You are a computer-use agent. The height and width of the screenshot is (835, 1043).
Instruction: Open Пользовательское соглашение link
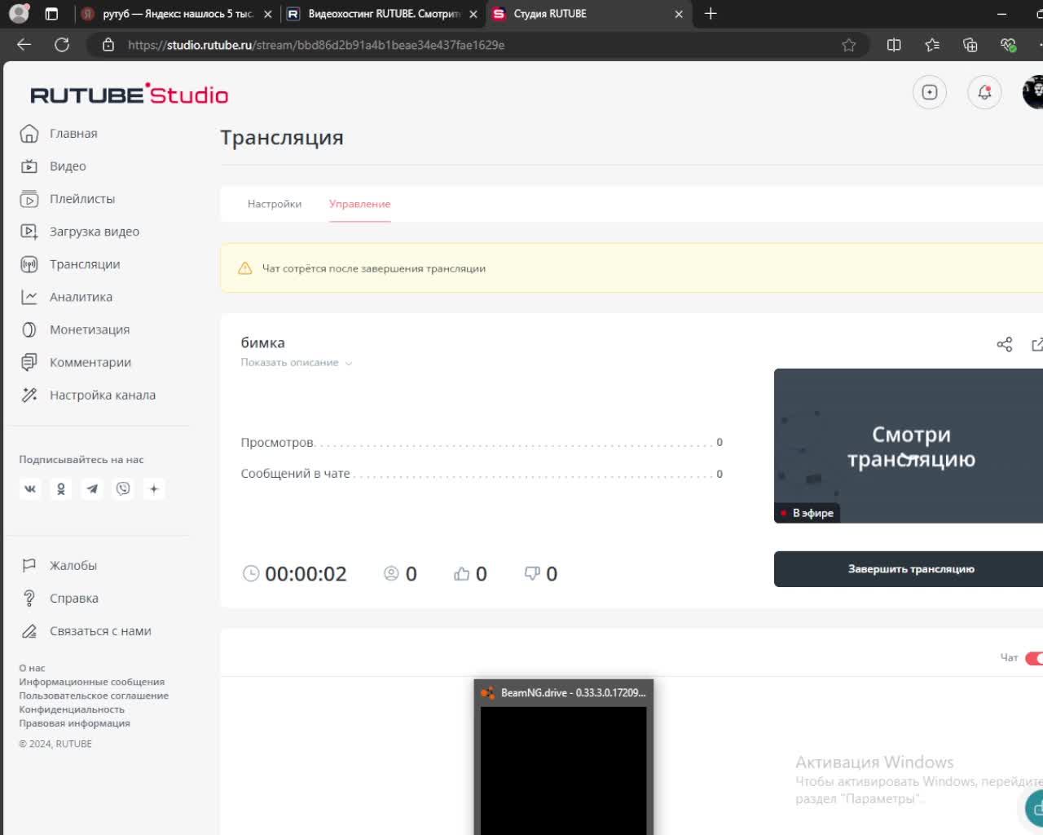coord(94,696)
